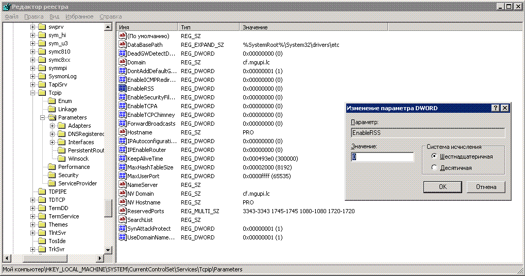This screenshot has height=276, width=525.
Task: Click the registry editor title bar icon
Action: [6, 6]
